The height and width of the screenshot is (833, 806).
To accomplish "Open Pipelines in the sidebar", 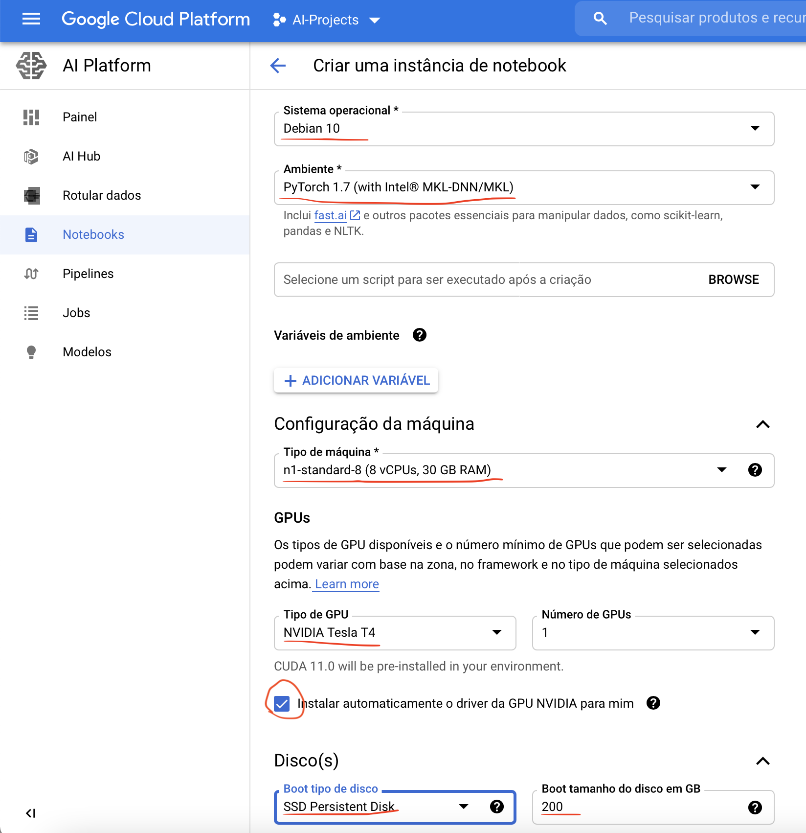I will [x=125, y=274].
